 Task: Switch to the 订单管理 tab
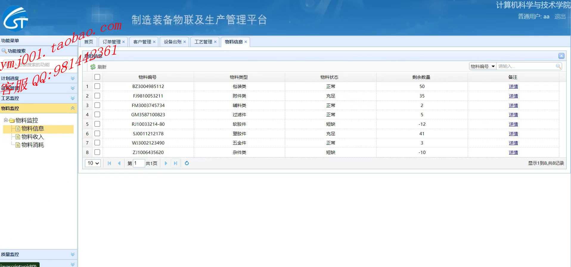point(112,42)
